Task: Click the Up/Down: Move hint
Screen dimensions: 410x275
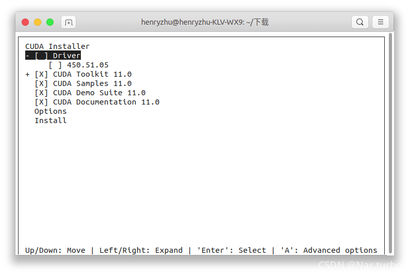Action: (x=55, y=250)
